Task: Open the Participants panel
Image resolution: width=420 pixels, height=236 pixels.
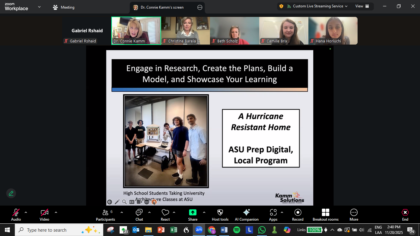Action: click(x=105, y=214)
